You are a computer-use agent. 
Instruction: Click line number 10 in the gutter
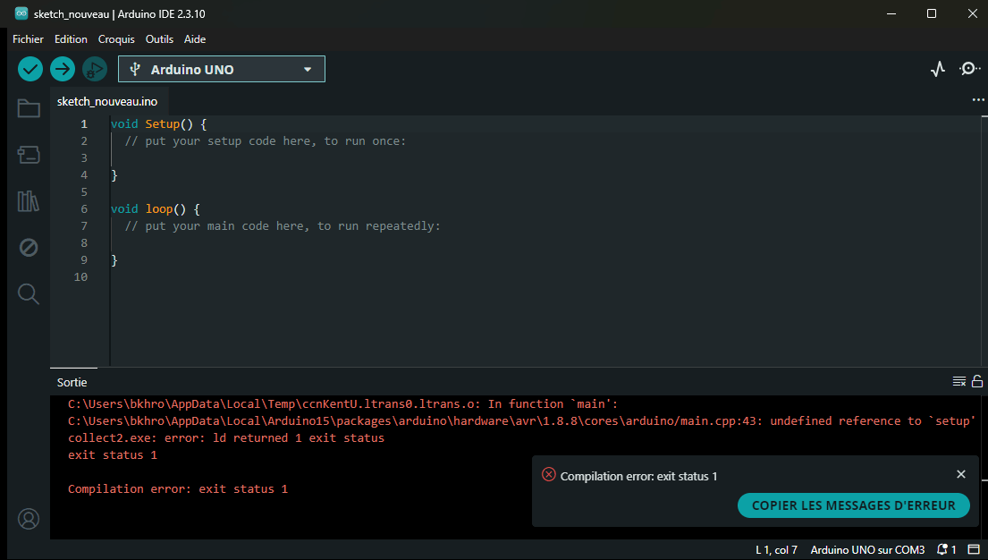(80, 276)
